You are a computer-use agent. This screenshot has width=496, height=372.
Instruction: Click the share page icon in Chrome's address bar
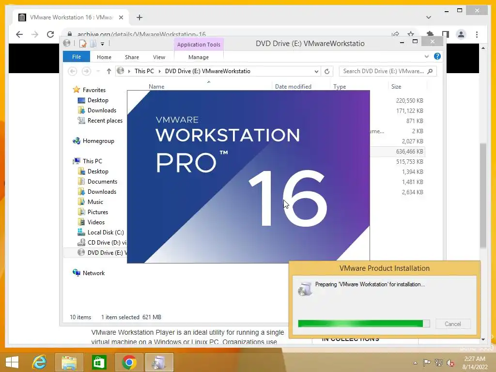coord(395,34)
